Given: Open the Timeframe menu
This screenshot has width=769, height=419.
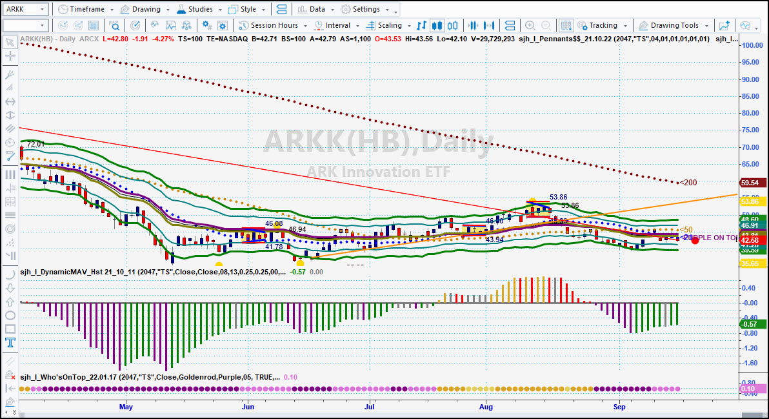Looking at the screenshot, I should click(85, 9).
